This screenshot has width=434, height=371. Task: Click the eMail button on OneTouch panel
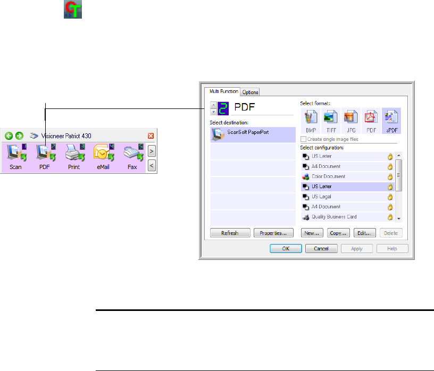click(104, 157)
